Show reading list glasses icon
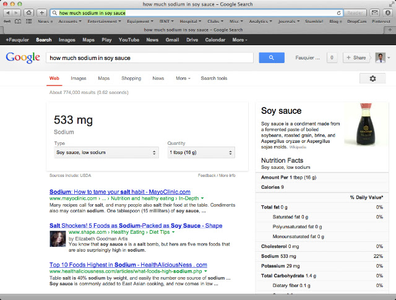Image resolution: width=396 pixels, height=300 pixels. (7, 22)
